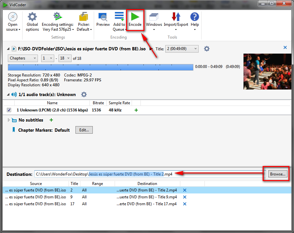The height and width of the screenshot is (233, 294).
Task: Click the Preview magnifier icon
Action: click(103, 17)
